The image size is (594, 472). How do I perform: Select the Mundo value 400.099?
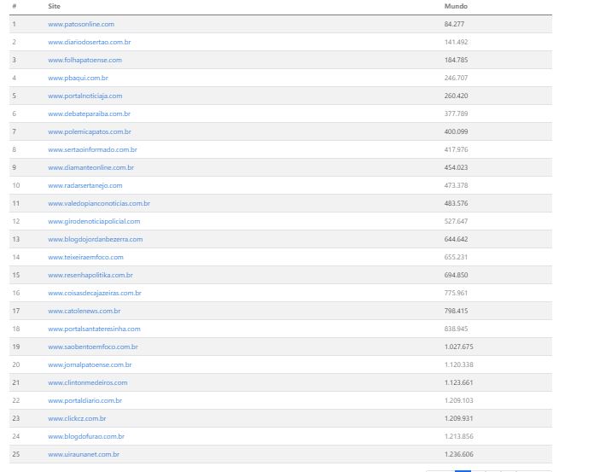point(456,131)
